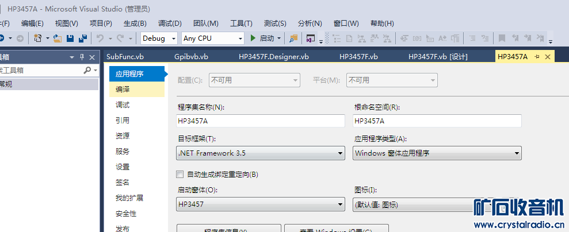Image resolution: width=569 pixels, height=232 pixels.
Task: Click the 程序集名称 input field
Action: click(260, 121)
